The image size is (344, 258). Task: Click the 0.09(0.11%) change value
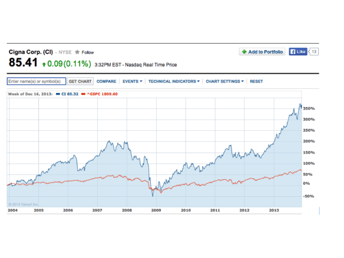coord(69,64)
